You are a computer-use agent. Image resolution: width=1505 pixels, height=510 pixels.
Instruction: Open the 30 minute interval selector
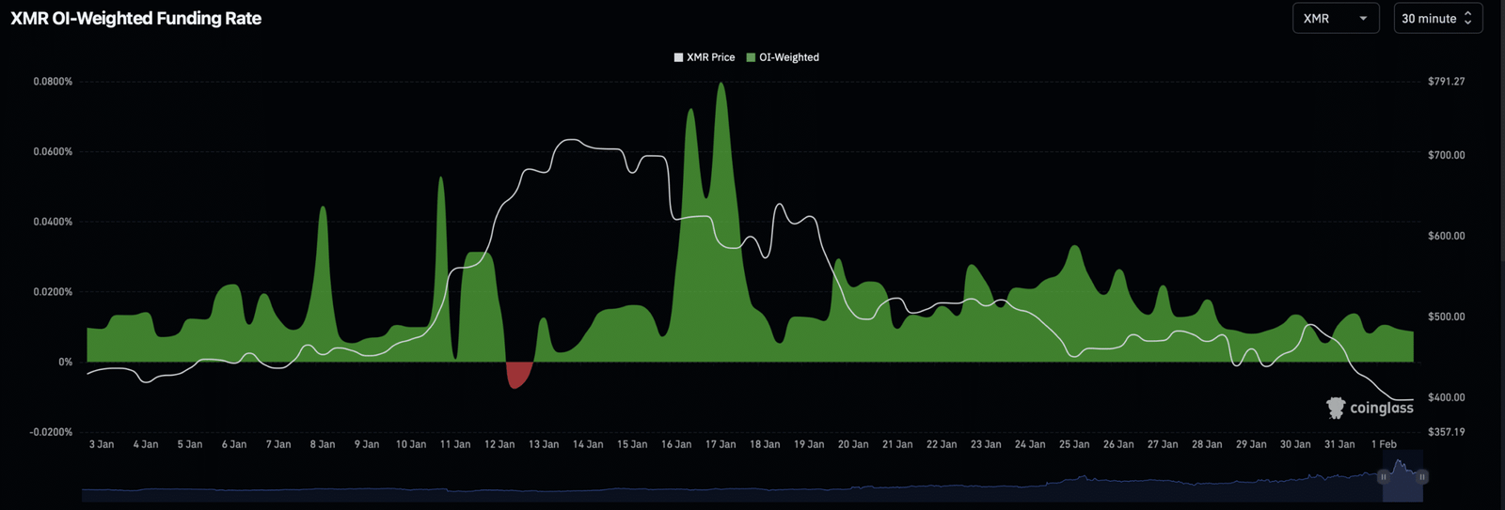[1437, 19]
